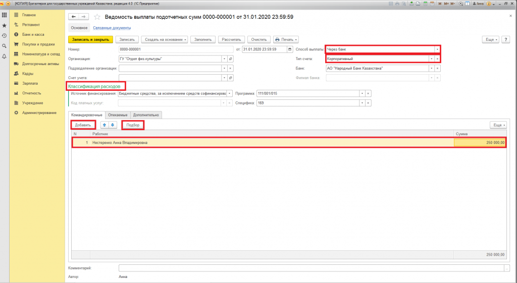Viewport: 517px width, 283px height.
Task: Switch to the Опекаемые tab
Action: (x=118, y=115)
